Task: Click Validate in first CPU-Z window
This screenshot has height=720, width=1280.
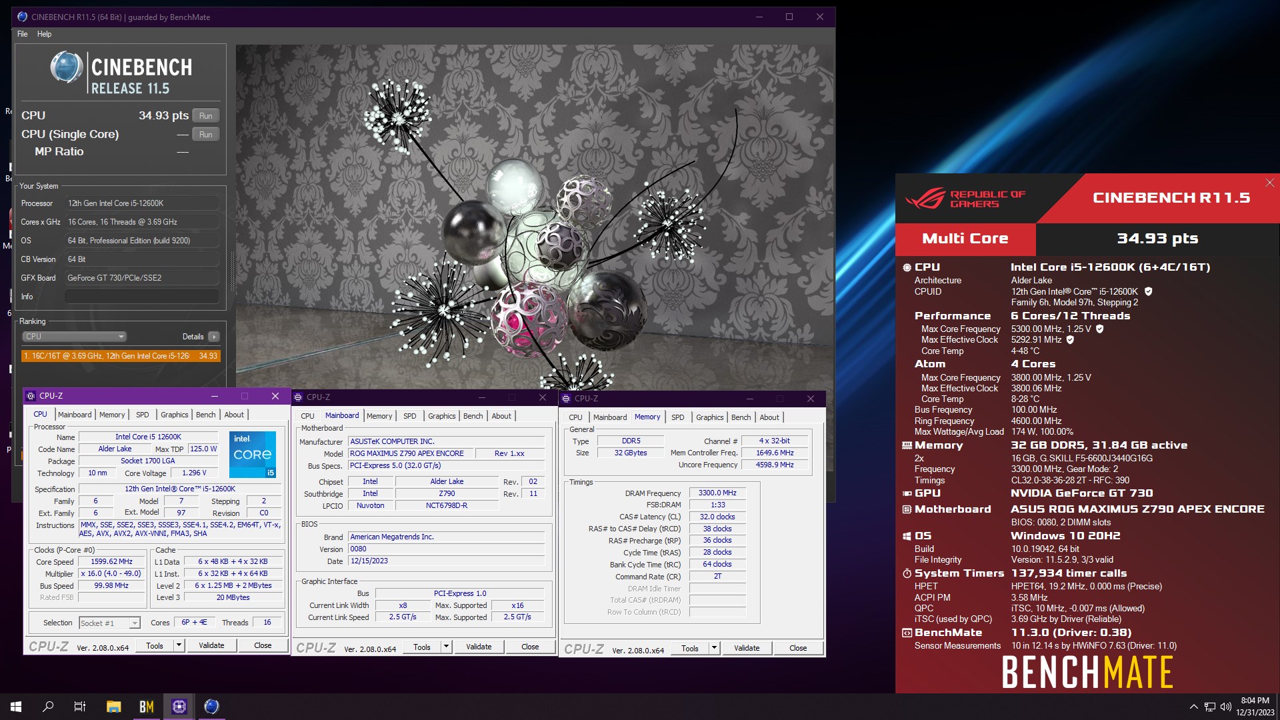Action: pos(211,645)
